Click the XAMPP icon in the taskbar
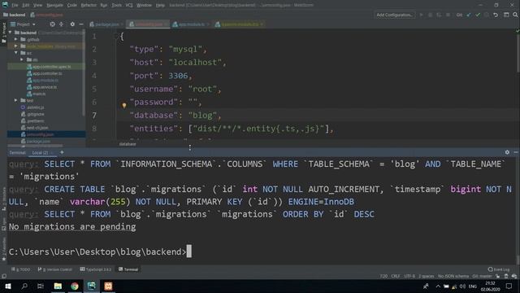The width and height of the screenshot is (520, 293). pyautogui.click(x=108, y=286)
